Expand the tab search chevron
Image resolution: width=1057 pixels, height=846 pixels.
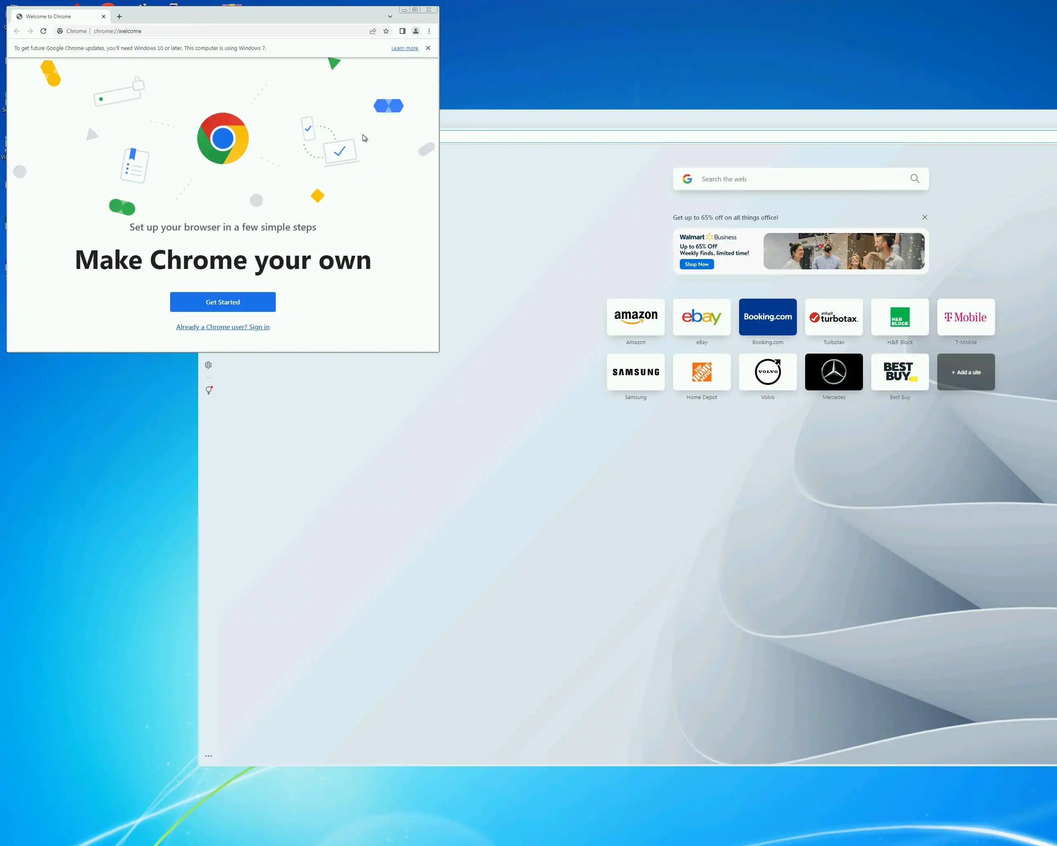pos(390,16)
